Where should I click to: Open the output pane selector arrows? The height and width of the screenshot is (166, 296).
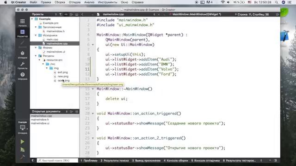pos(261,160)
